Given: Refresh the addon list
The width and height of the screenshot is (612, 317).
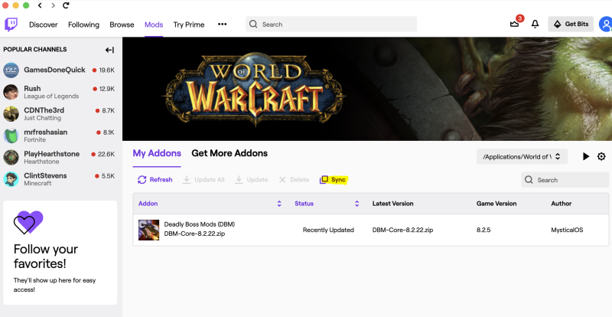Looking at the screenshot, I should tap(155, 180).
